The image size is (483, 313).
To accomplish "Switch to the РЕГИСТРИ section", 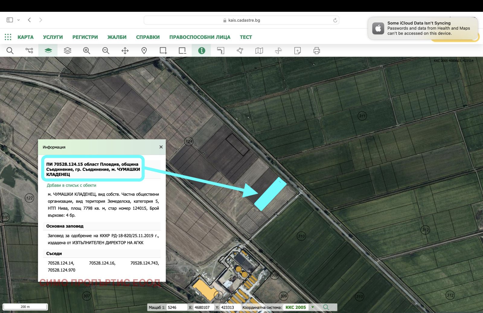I will point(85,37).
